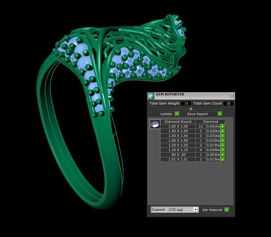The width and height of the screenshot is (271, 237).
Task: Click green arrow for 1.00 X 1.00 row
Action: [x=223, y=126]
